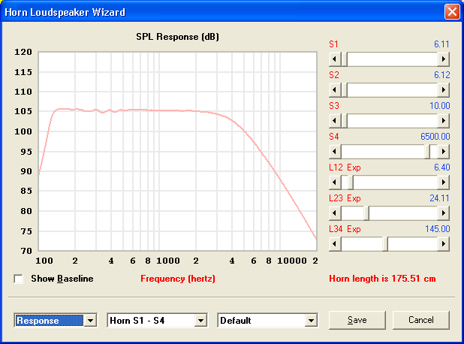464x344 pixels.
Task: Click the L12 value 6.40
Action: click(x=441, y=167)
